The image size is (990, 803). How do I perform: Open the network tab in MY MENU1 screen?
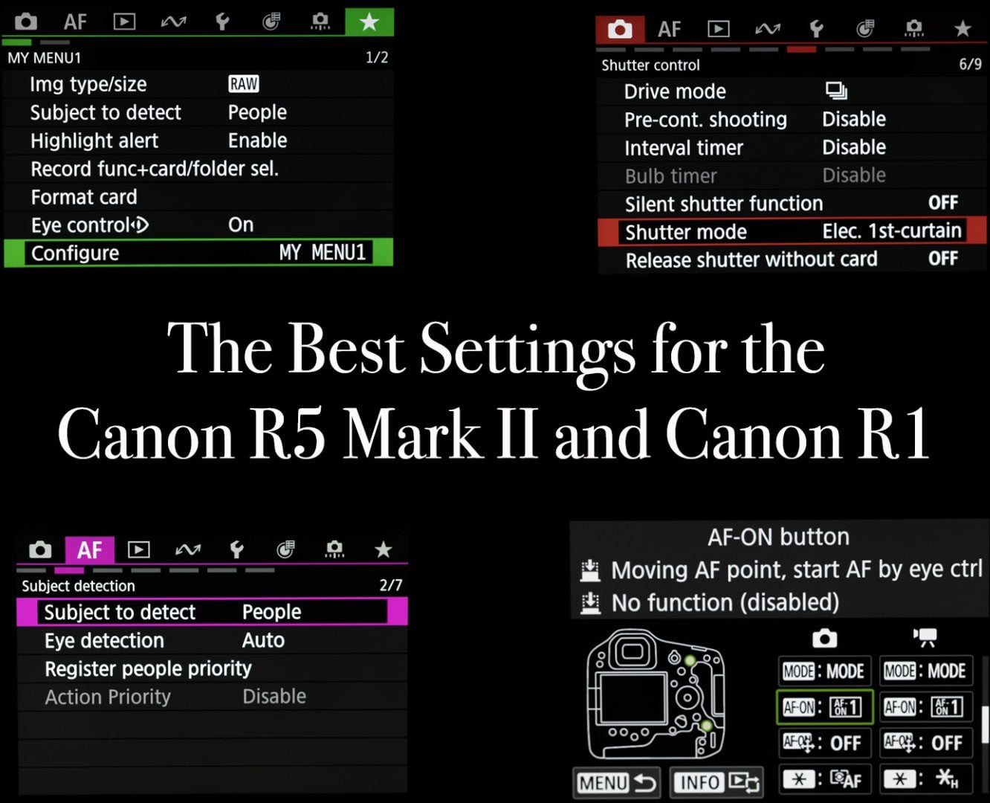click(x=173, y=22)
